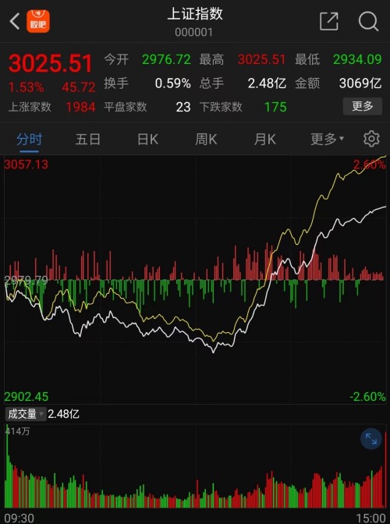Switch to the 周K tab
This screenshot has width=390, height=524.
coord(206,139)
